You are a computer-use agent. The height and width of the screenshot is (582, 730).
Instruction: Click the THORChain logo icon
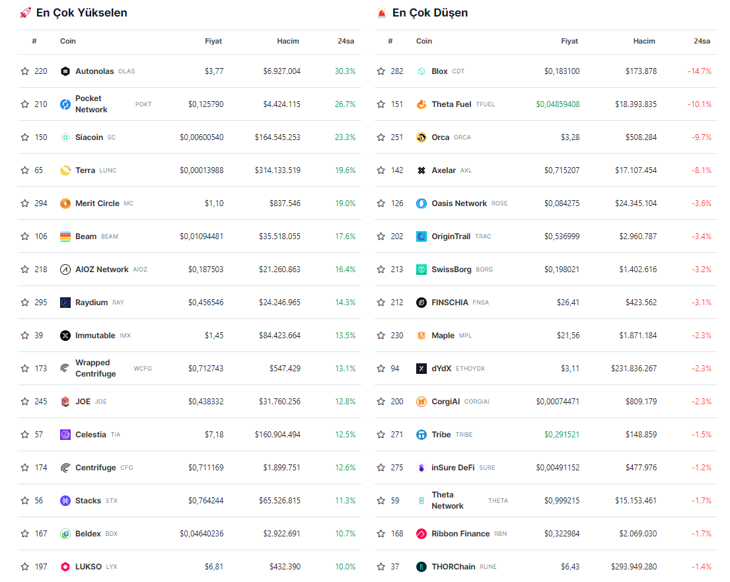pyautogui.click(x=421, y=567)
